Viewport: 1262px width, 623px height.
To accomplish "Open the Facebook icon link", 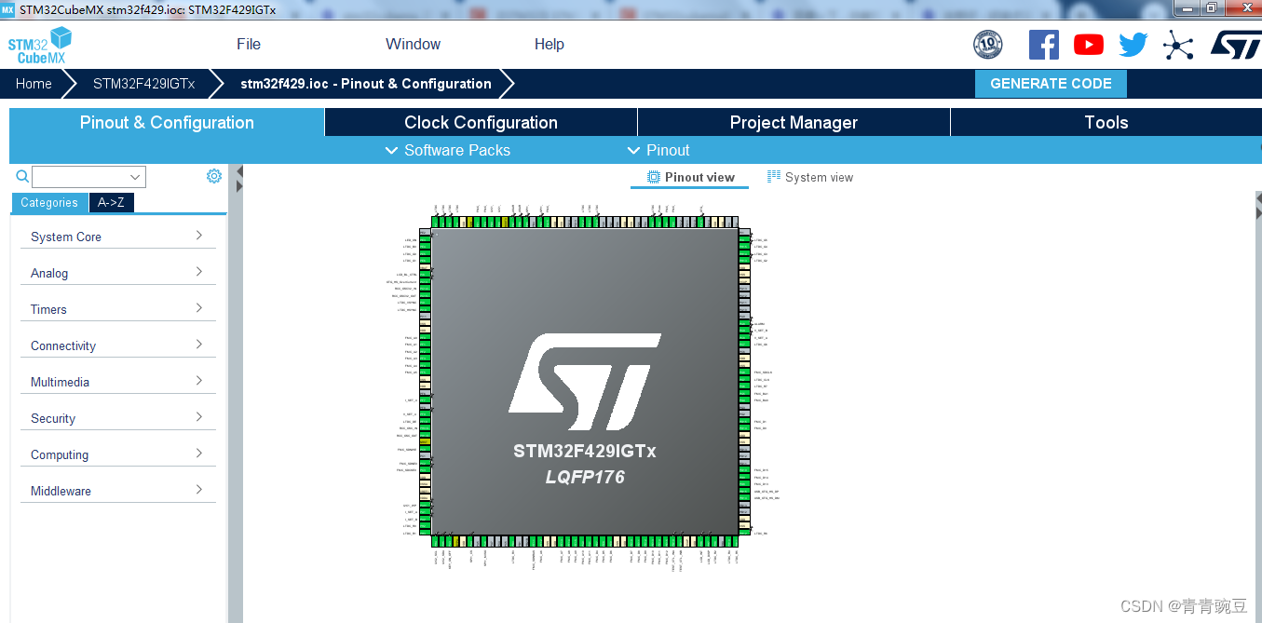I will [1043, 45].
